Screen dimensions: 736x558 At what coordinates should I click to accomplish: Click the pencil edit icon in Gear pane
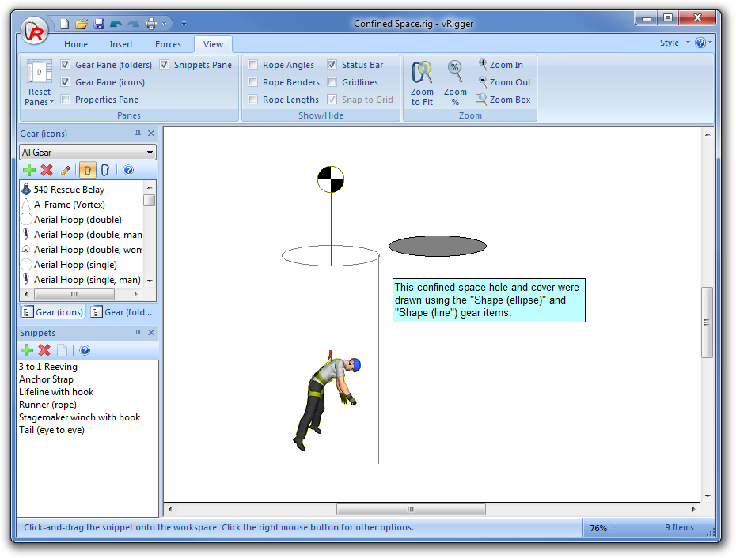[x=66, y=170]
